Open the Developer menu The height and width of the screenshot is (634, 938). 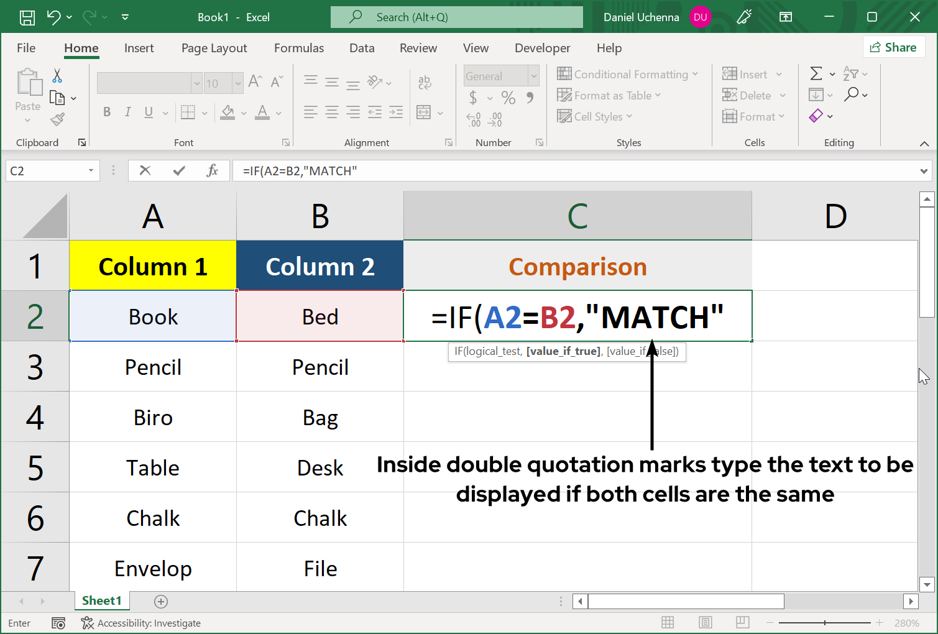click(x=541, y=48)
